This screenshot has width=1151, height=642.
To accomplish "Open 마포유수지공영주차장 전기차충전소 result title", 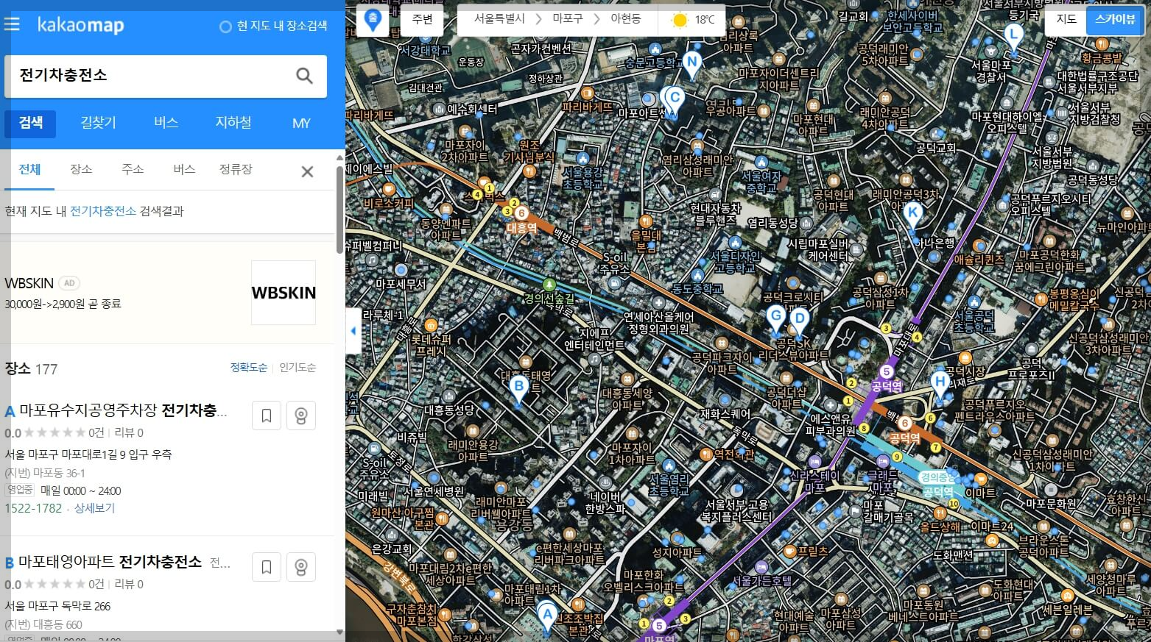I will click(x=123, y=410).
